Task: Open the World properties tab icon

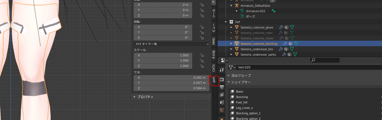Action: 222,110
